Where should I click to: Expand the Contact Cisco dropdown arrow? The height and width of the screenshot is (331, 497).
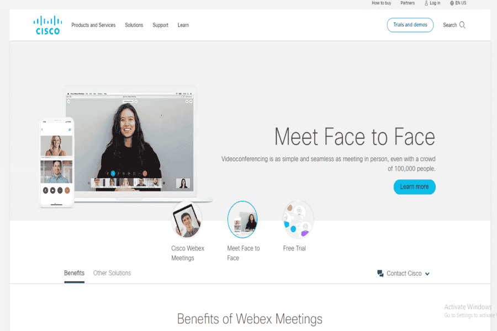427,274
